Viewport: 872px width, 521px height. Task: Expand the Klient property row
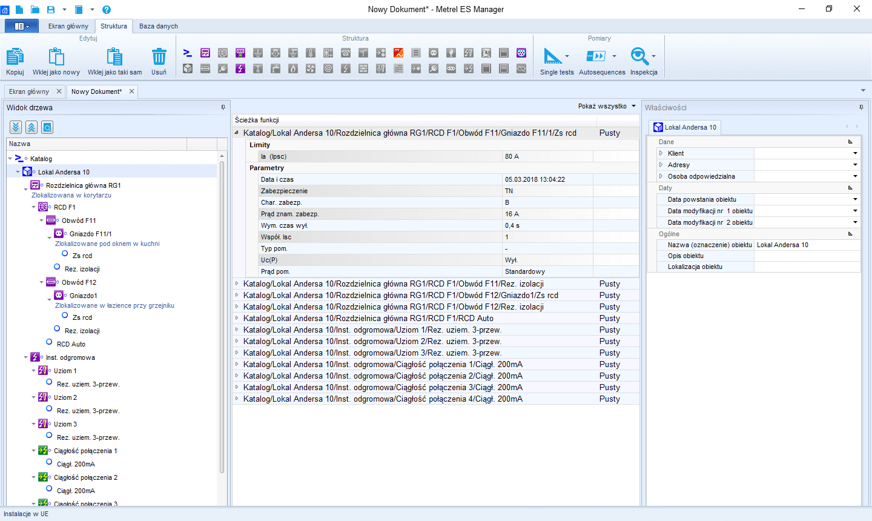pos(661,153)
